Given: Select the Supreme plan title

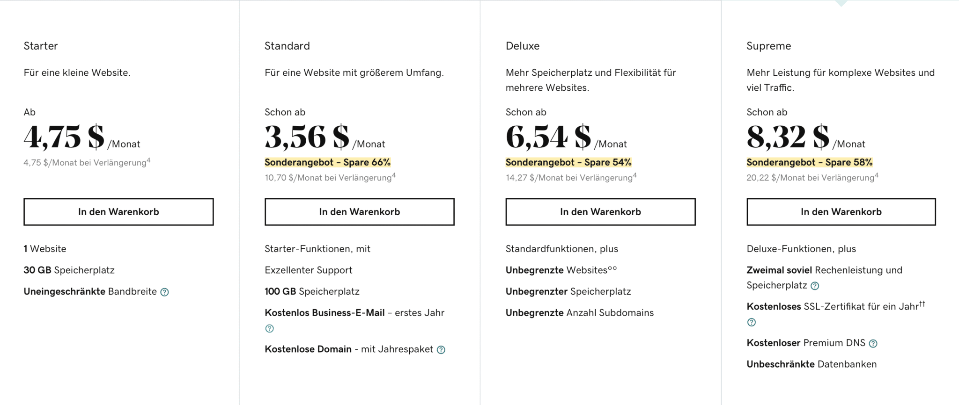Looking at the screenshot, I should (769, 46).
